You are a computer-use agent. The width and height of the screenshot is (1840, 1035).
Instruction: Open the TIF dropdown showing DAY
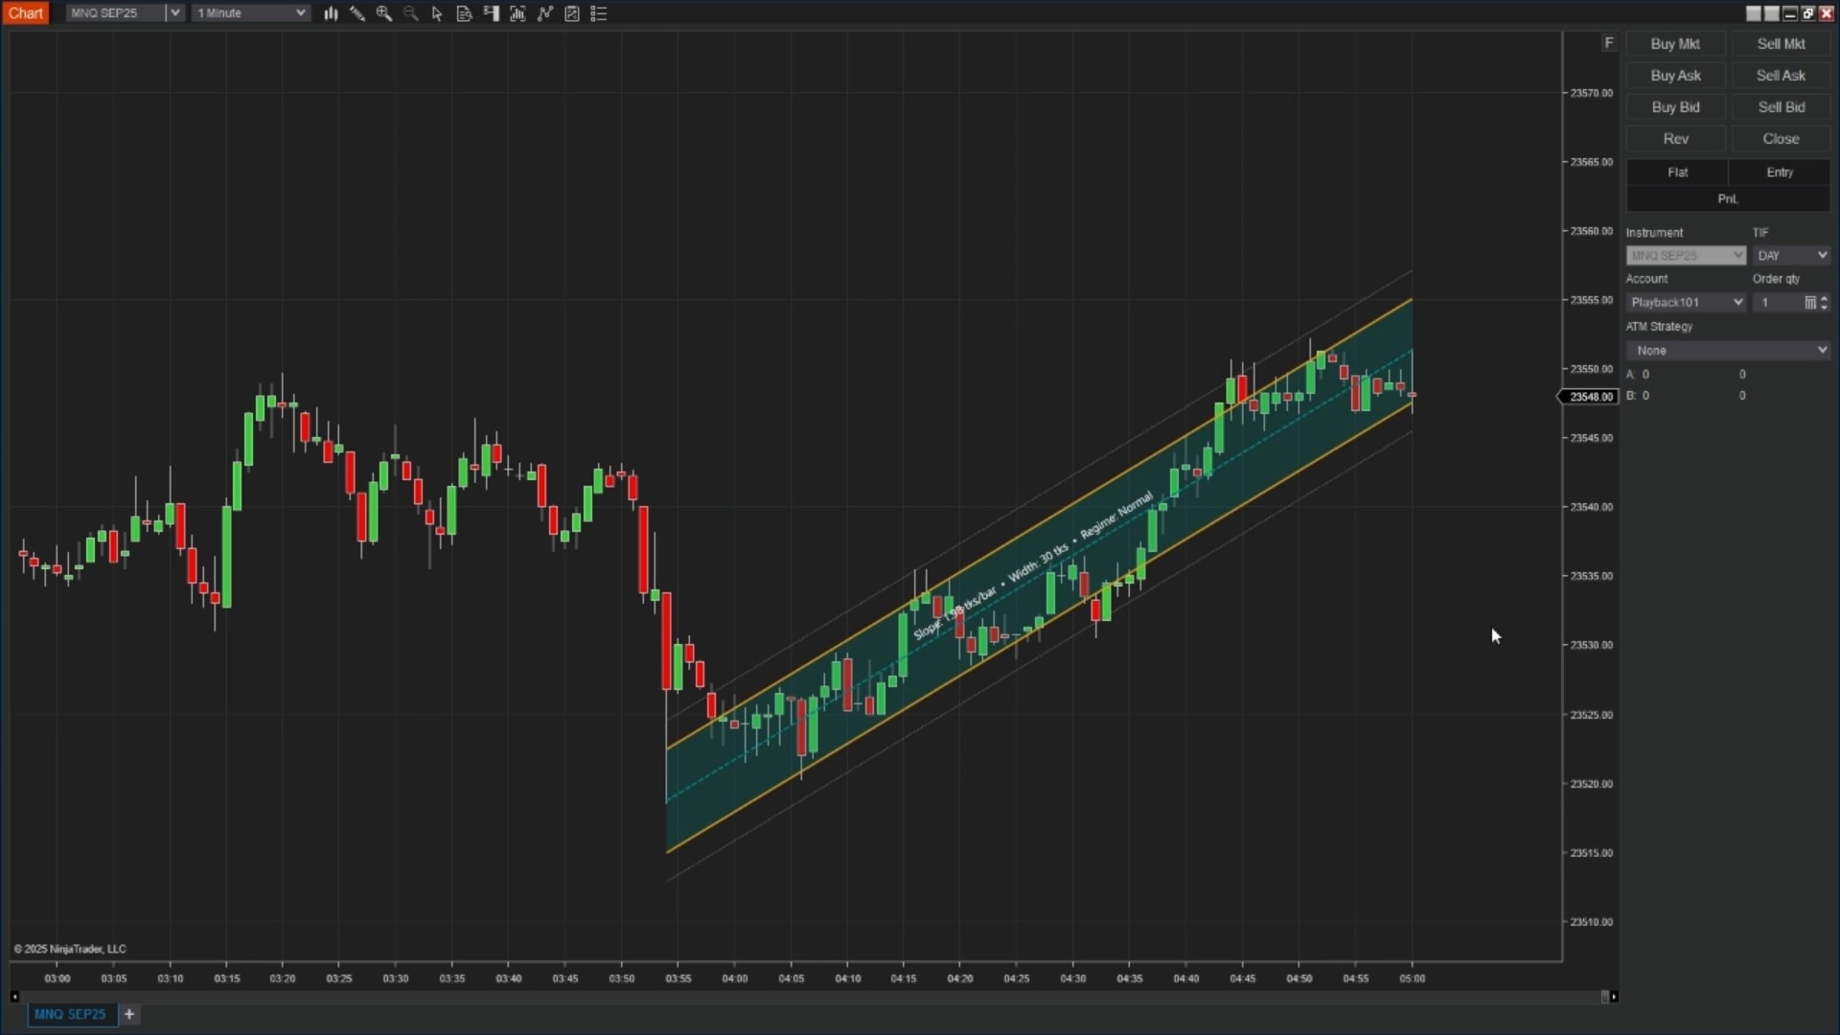(1791, 255)
